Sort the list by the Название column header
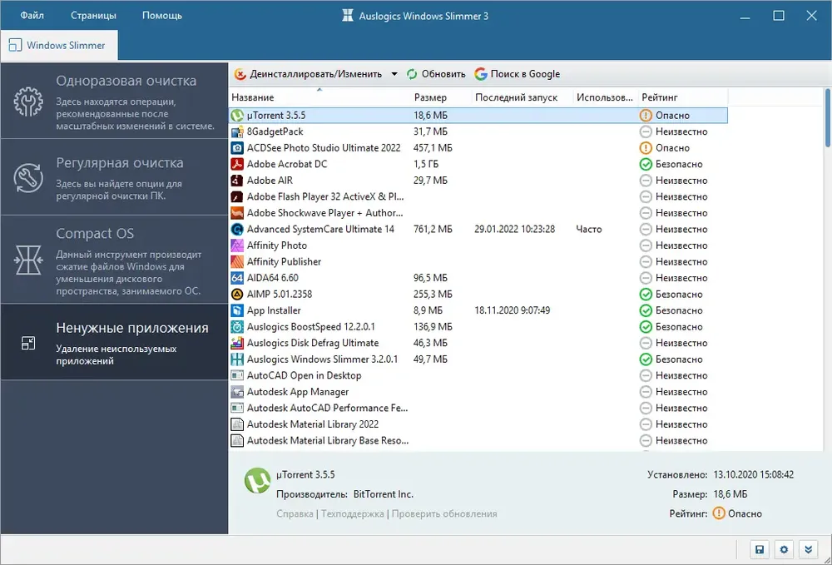832x565 pixels. coord(253,97)
